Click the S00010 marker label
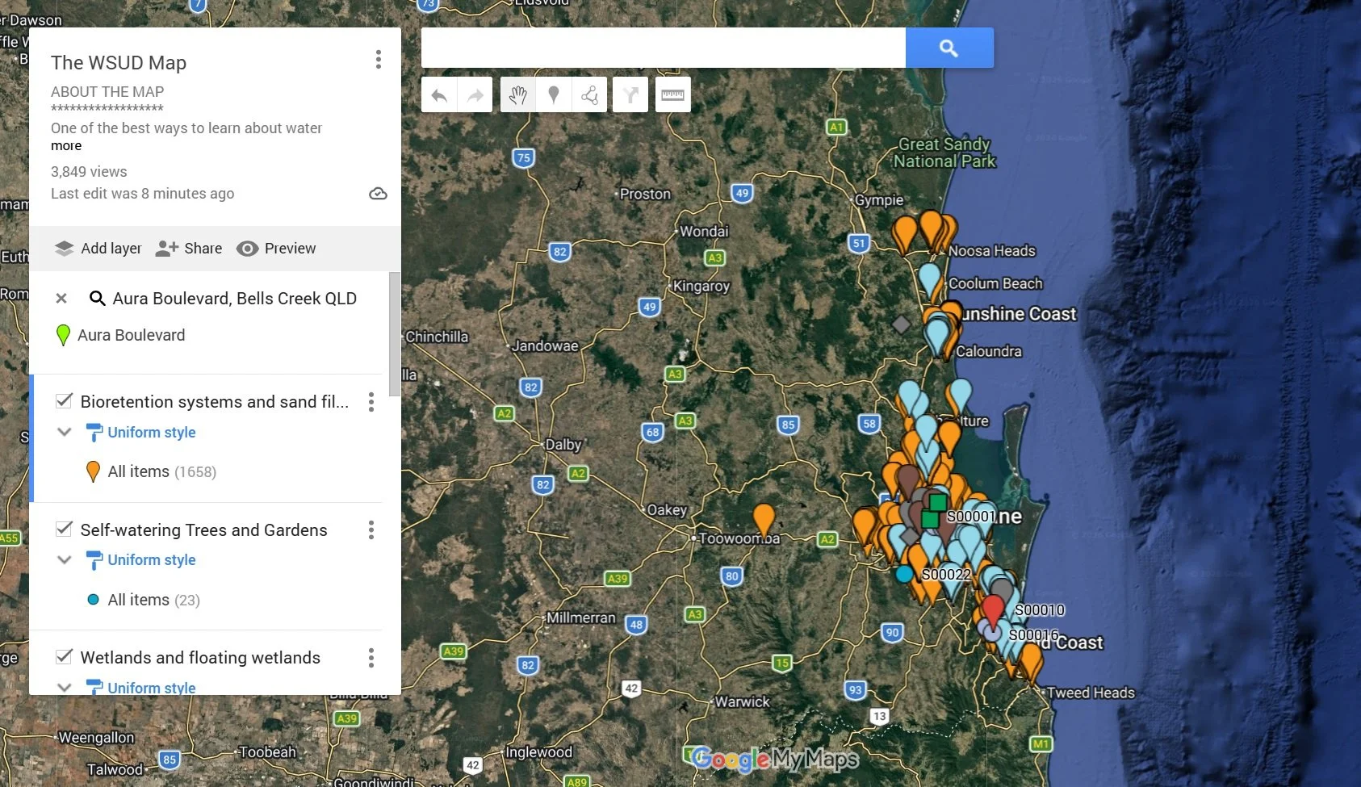Viewport: 1361px width, 787px height. coord(1040,610)
